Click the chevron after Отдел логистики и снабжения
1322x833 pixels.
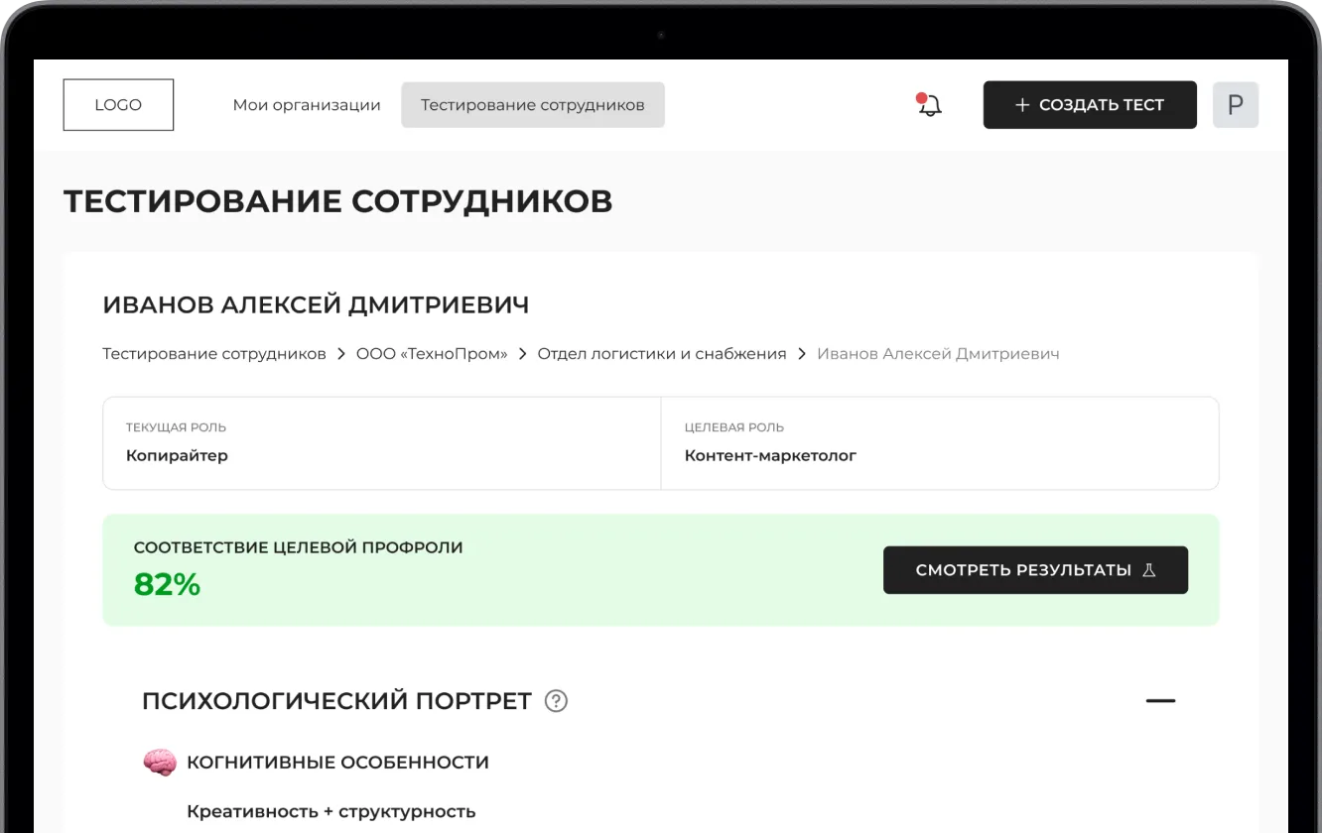point(801,354)
